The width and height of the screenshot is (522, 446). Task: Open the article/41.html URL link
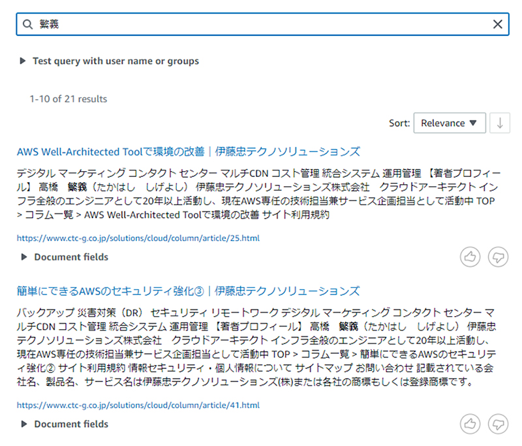coord(138,405)
